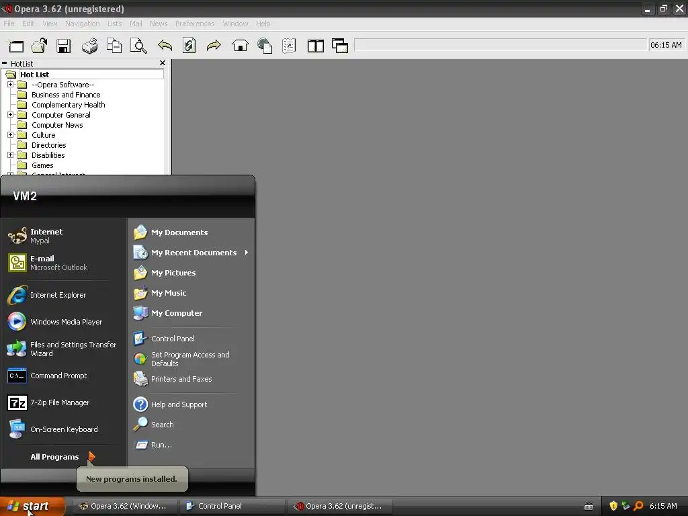Click the Cascade windows toolbar icon

tap(340, 46)
